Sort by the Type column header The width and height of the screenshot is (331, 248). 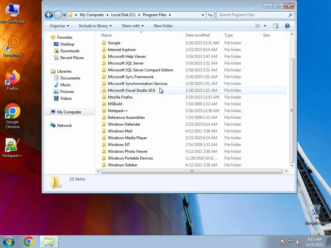tap(242, 35)
